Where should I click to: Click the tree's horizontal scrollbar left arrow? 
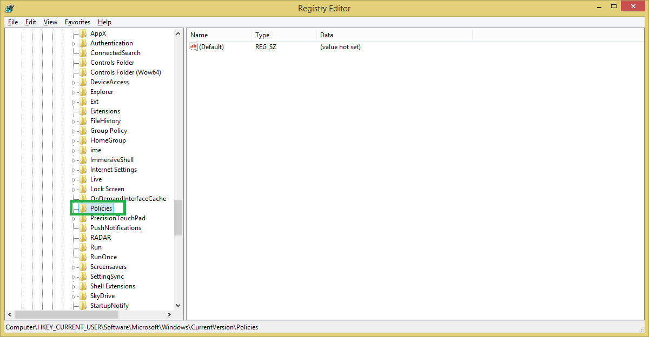(x=9, y=314)
